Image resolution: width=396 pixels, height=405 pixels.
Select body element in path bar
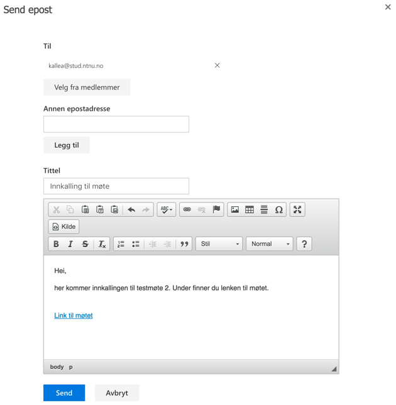point(57,367)
